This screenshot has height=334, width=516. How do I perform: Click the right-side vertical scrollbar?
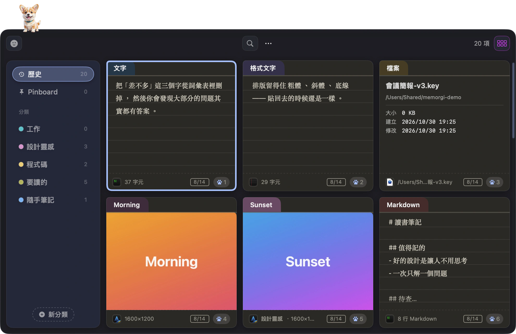513,101
